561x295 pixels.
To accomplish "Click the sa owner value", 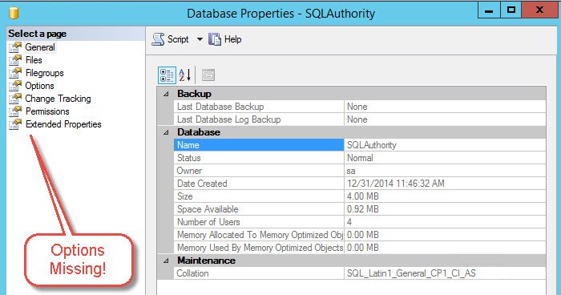I will (x=351, y=171).
